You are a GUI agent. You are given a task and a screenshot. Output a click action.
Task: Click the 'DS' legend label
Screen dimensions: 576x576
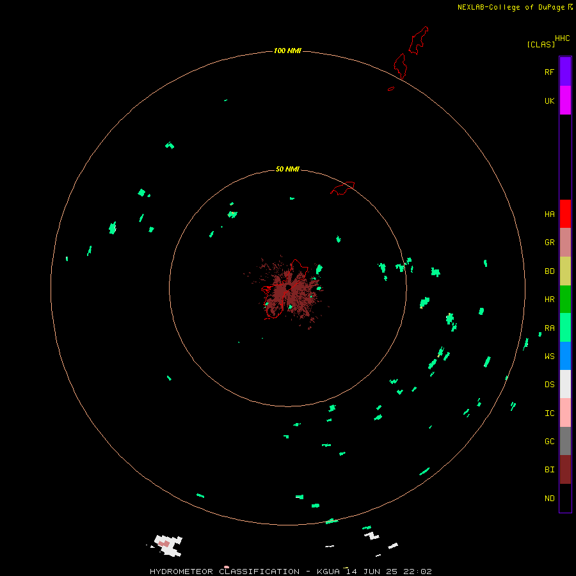point(549,385)
